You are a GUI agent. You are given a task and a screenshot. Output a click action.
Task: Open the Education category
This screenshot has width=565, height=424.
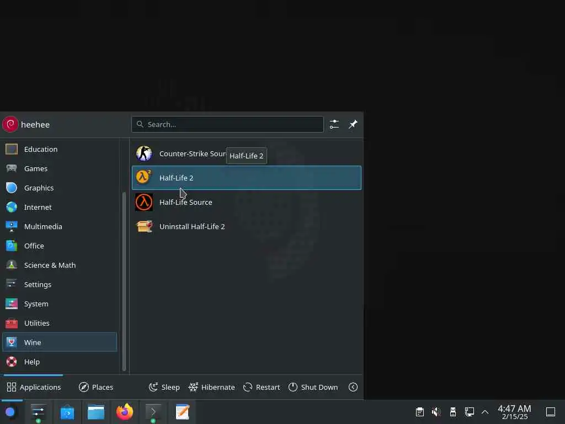[x=60, y=149]
